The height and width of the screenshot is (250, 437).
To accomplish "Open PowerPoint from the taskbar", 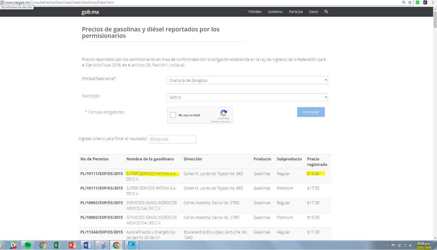I will tap(72, 245).
